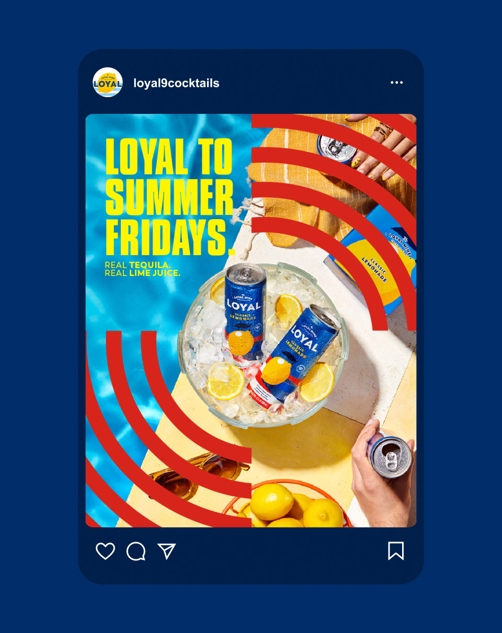Image resolution: width=502 pixels, height=633 pixels.
Task: Open the Loyal 9 profile avatar
Action: click(x=108, y=83)
